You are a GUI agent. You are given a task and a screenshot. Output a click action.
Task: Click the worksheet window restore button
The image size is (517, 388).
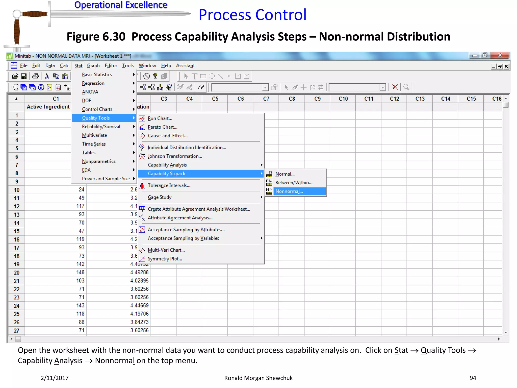[x=500, y=66]
